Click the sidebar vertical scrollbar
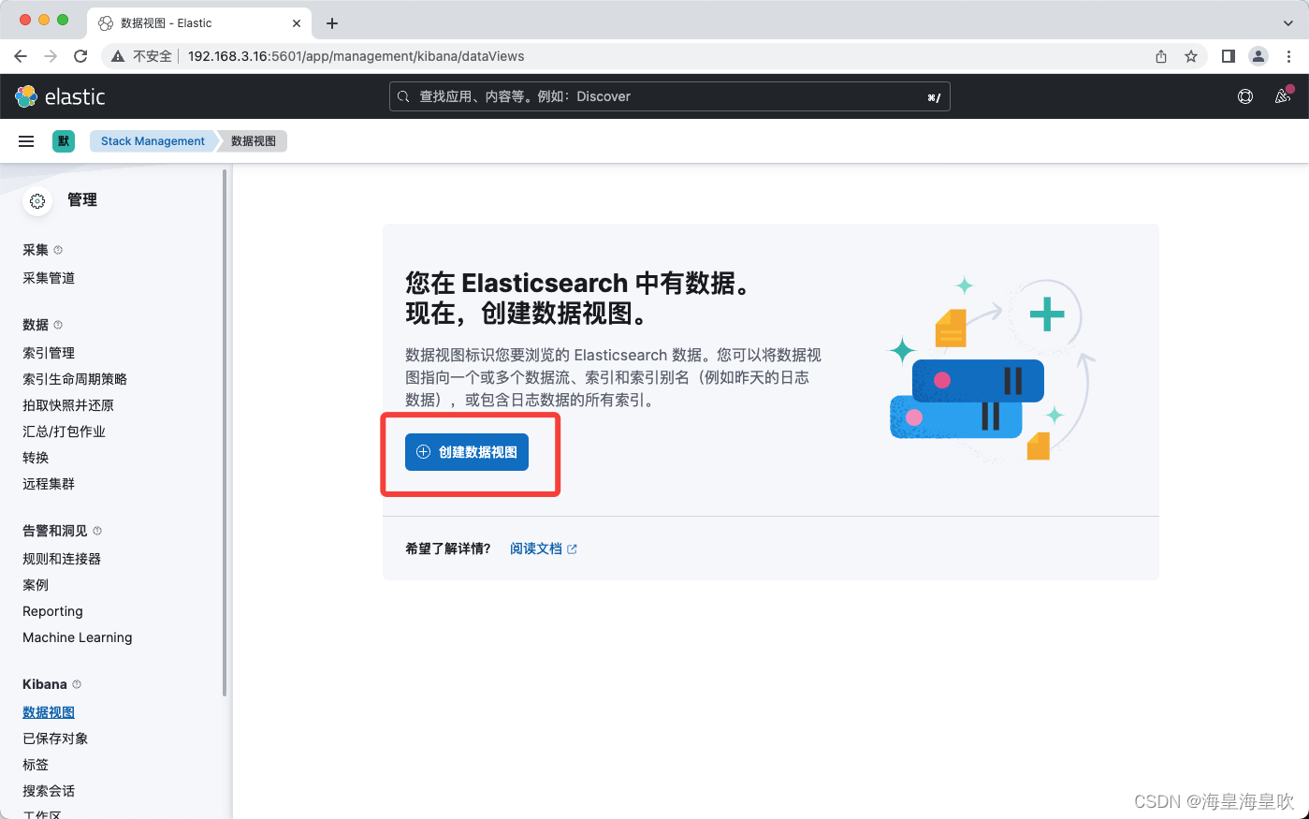 tap(225, 432)
